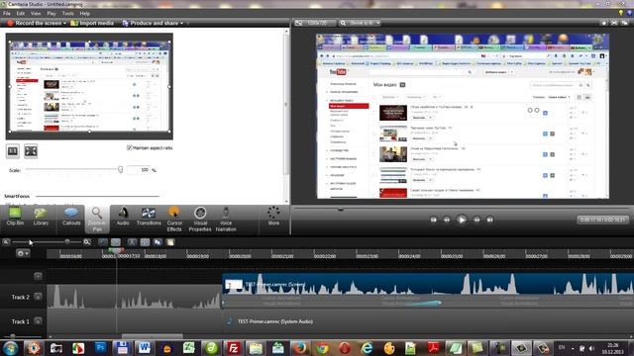Open the View menu
The height and width of the screenshot is (356, 634).
[x=36, y=13]
